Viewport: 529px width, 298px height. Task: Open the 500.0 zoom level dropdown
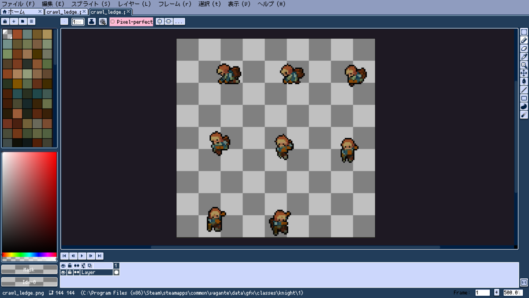pyautogui.click(x=513, y=293)
